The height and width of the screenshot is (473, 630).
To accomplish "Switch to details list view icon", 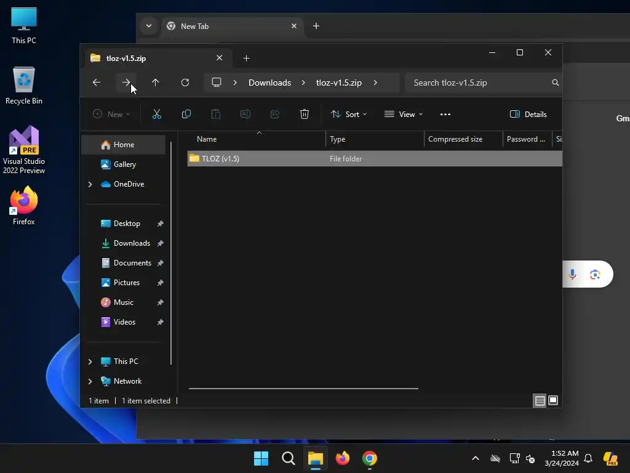I will (x=540, y=400).
